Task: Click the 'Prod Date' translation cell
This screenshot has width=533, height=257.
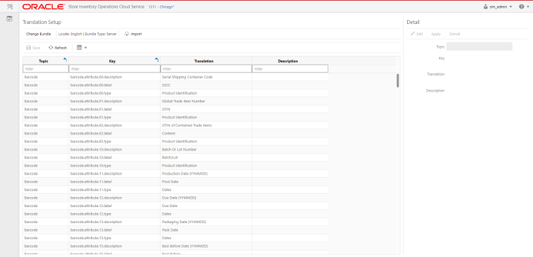Action: click(x=206, y=182)
